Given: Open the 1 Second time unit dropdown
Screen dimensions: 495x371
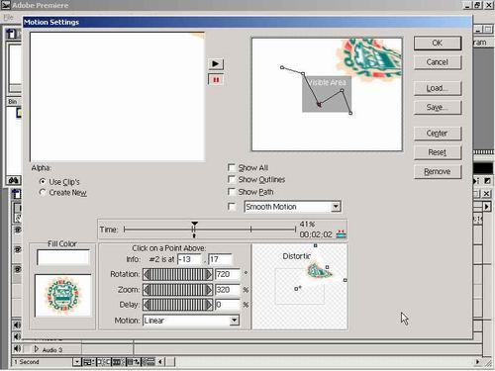Looking at the screenshot, I should (x=76, y=362).
